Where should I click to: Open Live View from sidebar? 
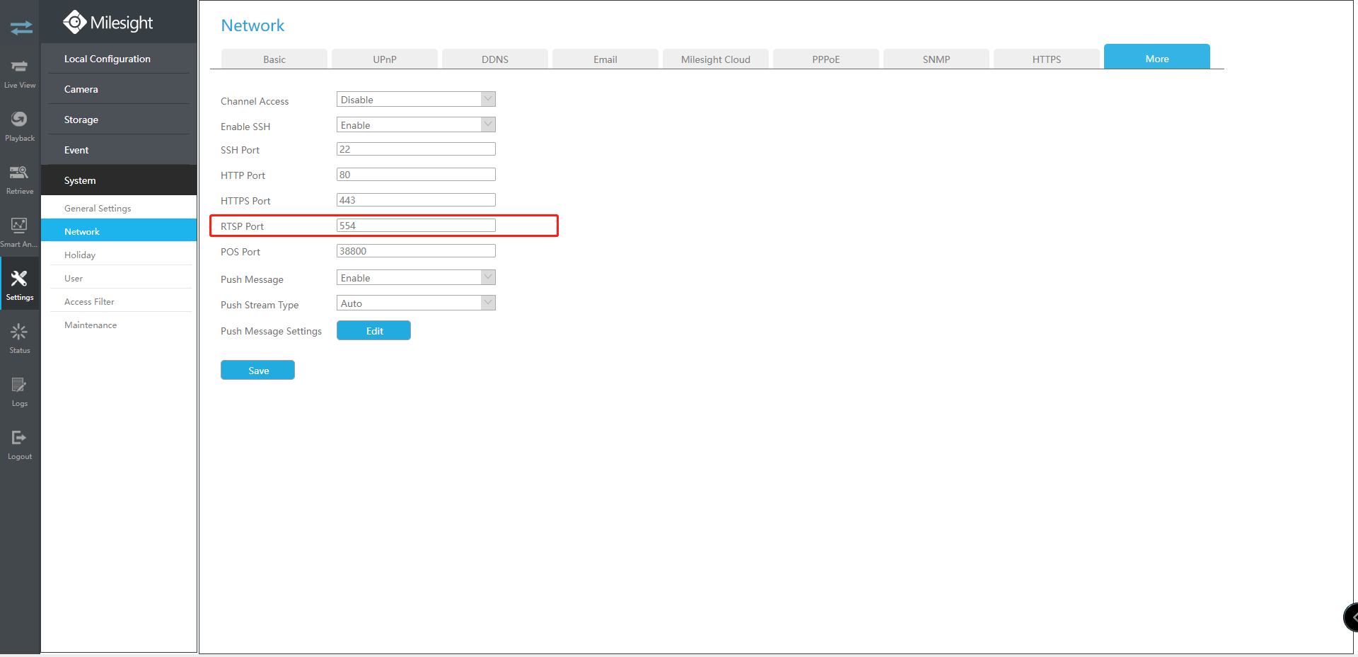coord(20,74)
